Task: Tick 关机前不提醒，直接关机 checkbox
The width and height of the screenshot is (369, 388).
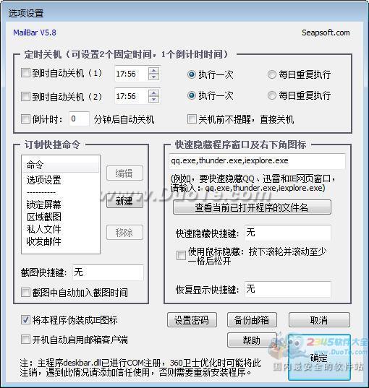Action: 192,119
